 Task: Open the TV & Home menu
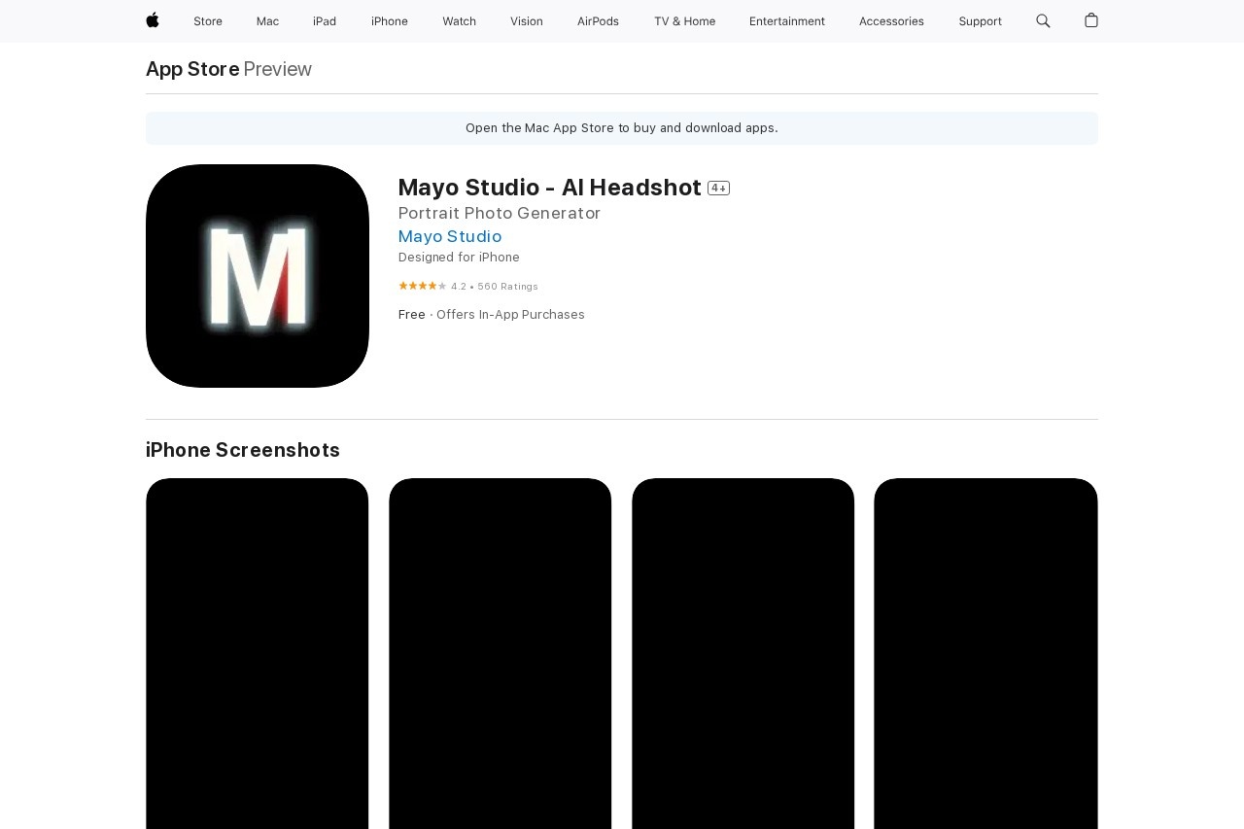pyautogui.click(x=684, y=21)
